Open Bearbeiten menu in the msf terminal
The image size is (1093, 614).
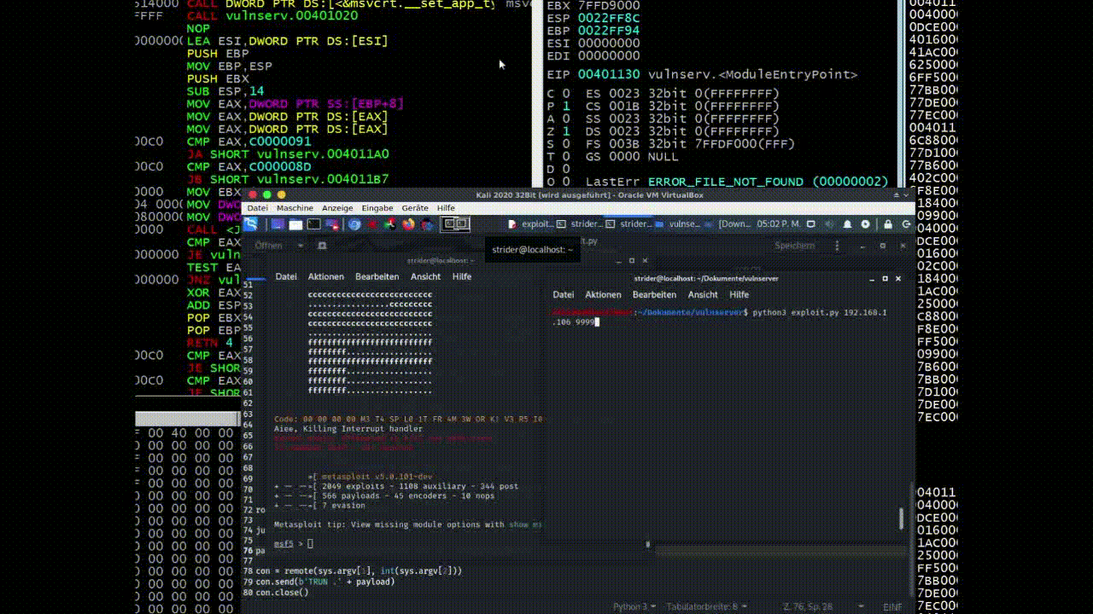click(x=377, y=276)
